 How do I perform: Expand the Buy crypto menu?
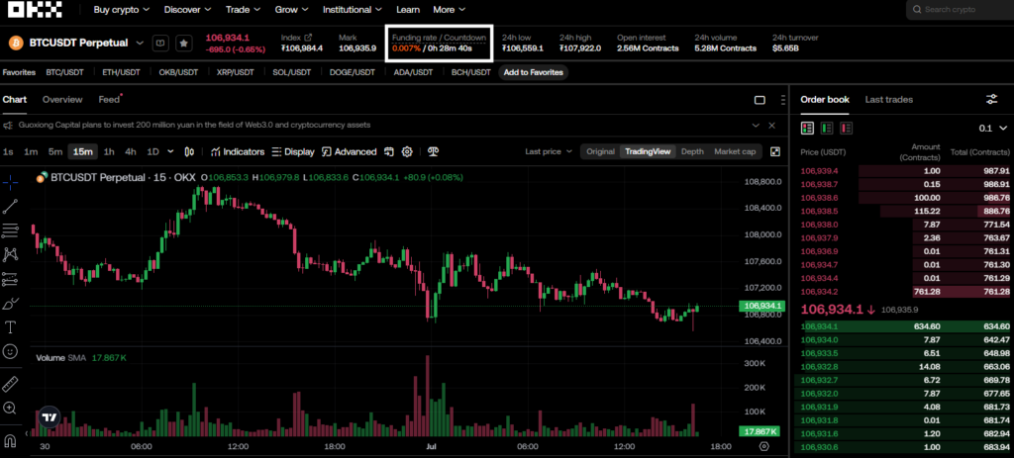122,10
